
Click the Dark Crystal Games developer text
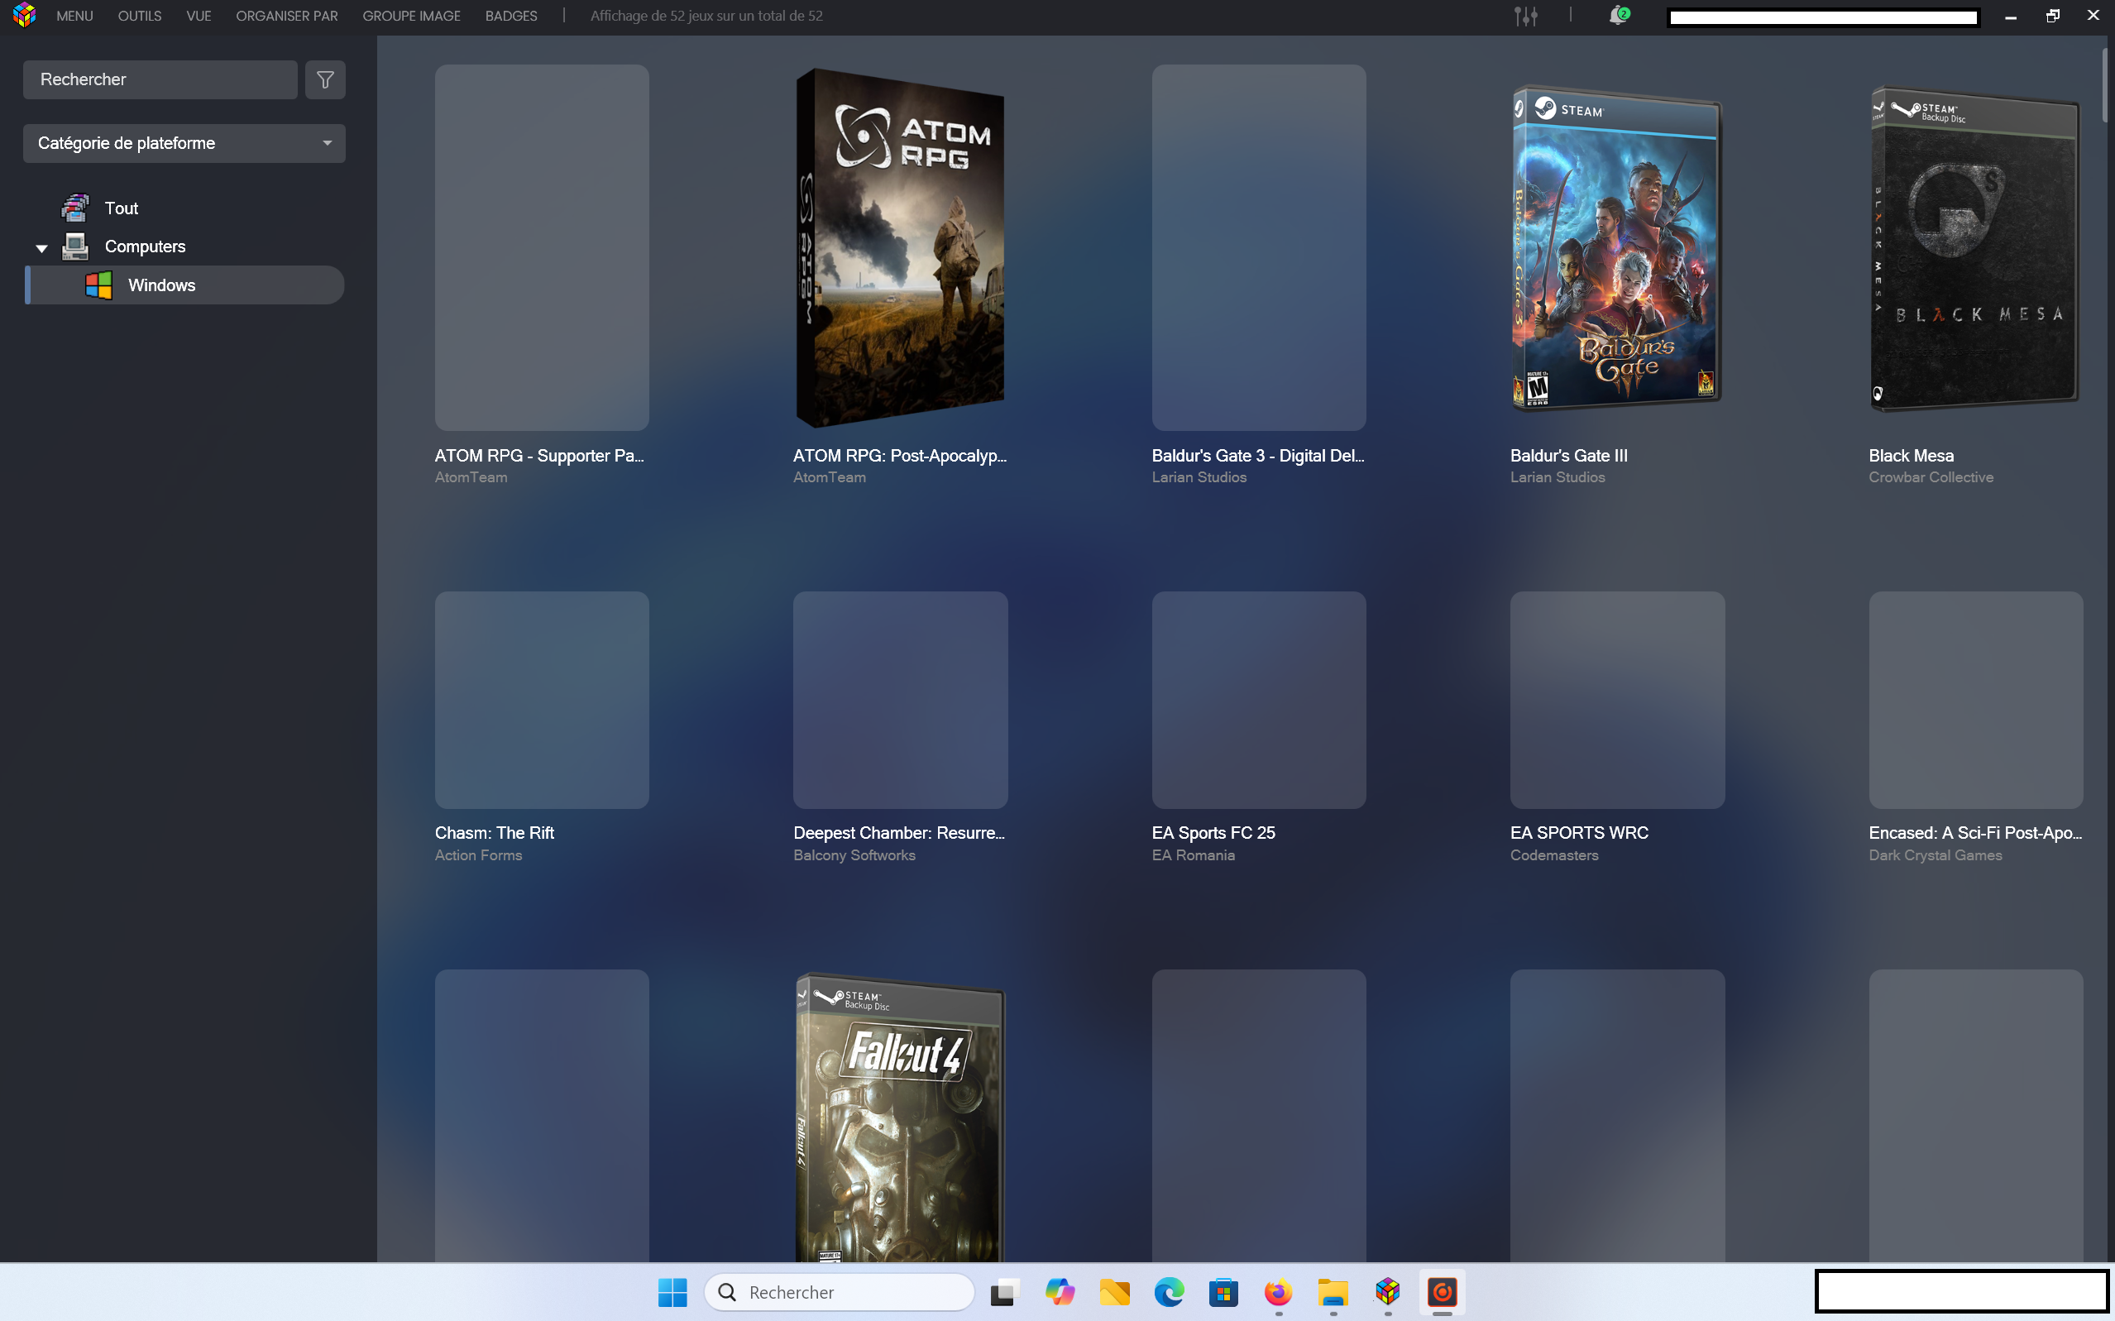pyautogui.click(x=1936, y=855)
